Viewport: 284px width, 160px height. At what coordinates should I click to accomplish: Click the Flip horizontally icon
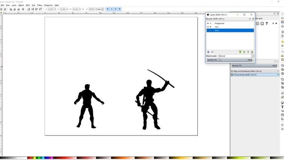click(x=19, y=9)
